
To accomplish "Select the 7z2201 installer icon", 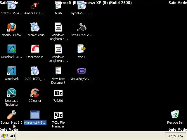I will [x=58, y=93].
